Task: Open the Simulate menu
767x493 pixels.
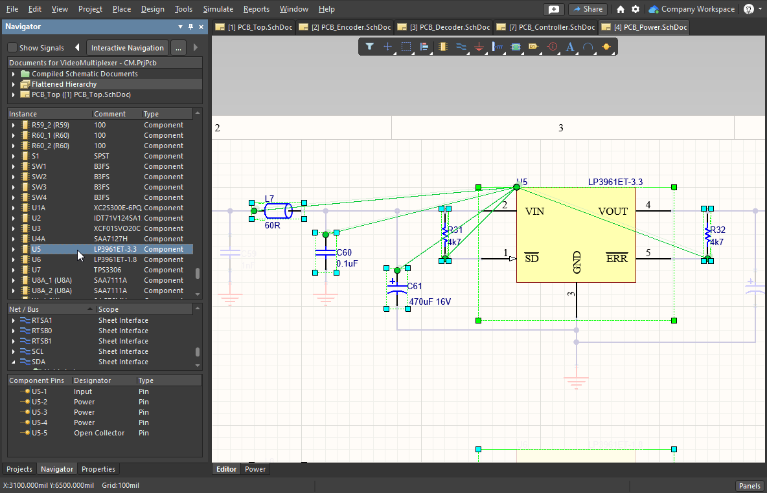Action: coord(218,9)
